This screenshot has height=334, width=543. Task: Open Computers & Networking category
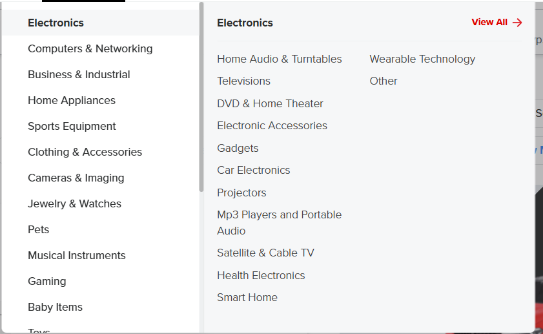click(90, 48)
